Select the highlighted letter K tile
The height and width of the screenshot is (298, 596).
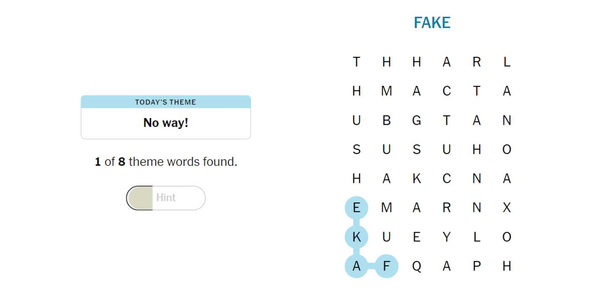357,237
